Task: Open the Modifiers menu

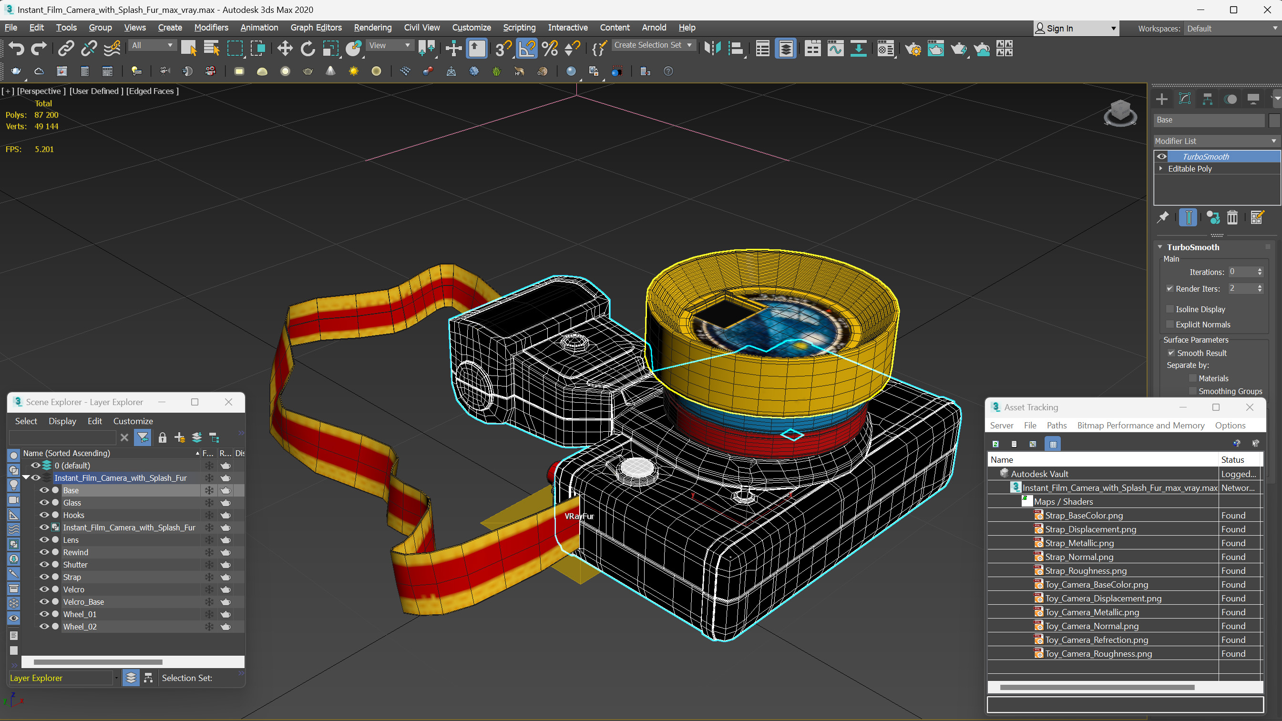Action: [x=211, y=27]
